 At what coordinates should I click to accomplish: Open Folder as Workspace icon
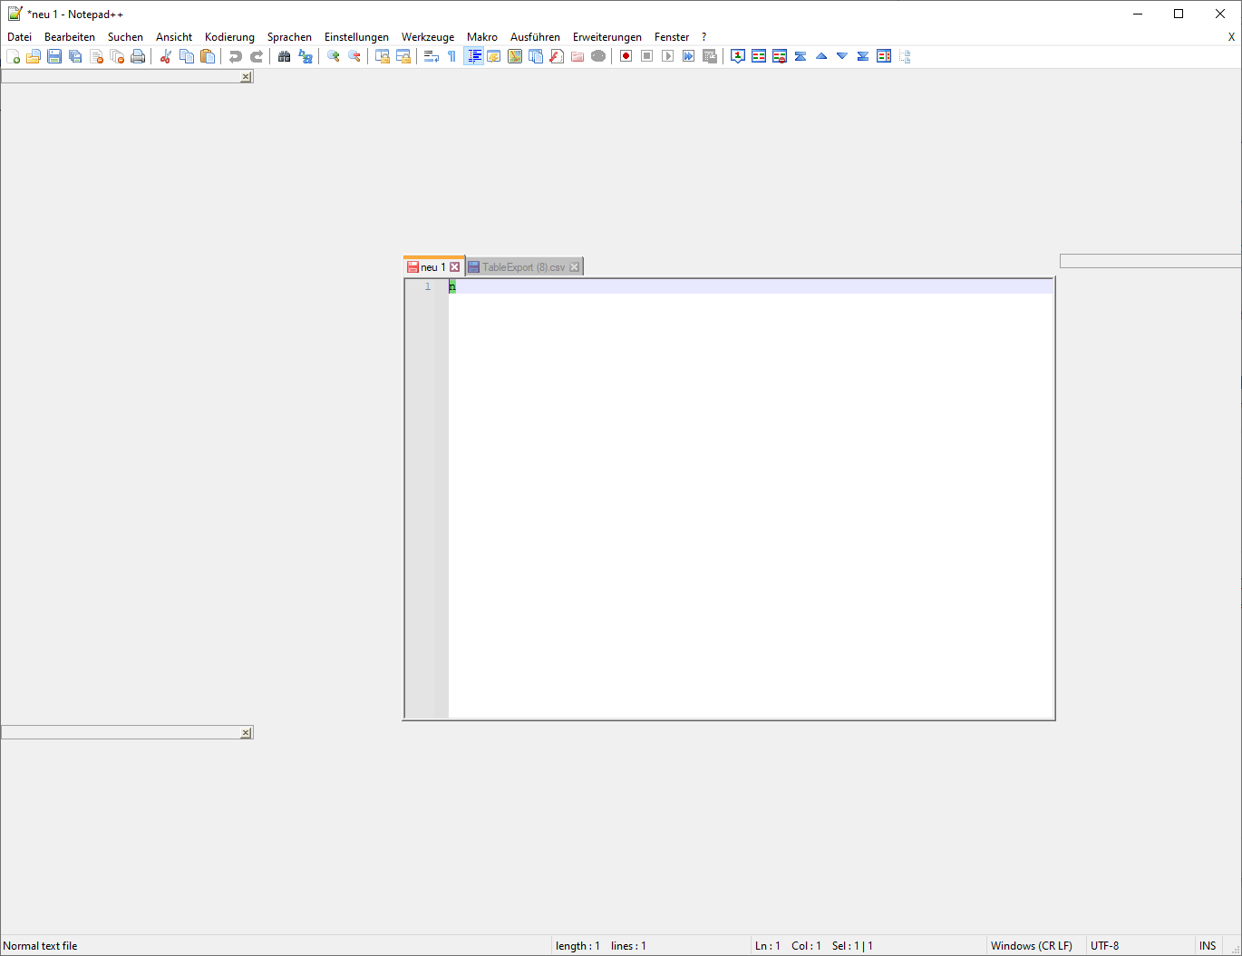(577, 56)
